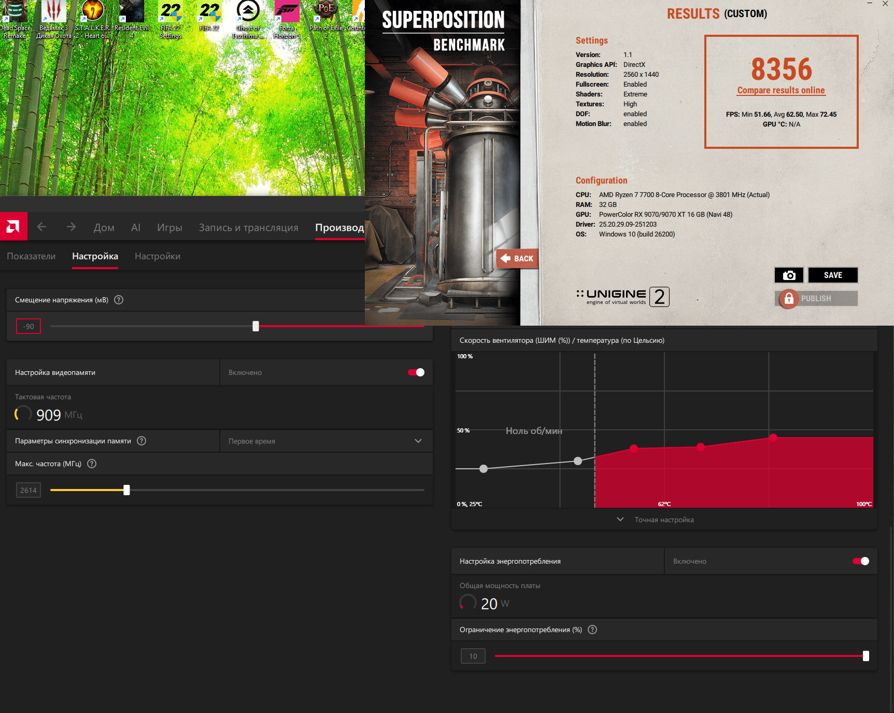Click the AMD logo in Radeon Software

click(13, 227)
